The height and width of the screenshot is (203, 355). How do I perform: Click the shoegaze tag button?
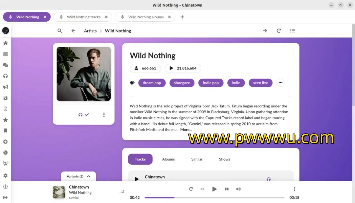(182, 83)
